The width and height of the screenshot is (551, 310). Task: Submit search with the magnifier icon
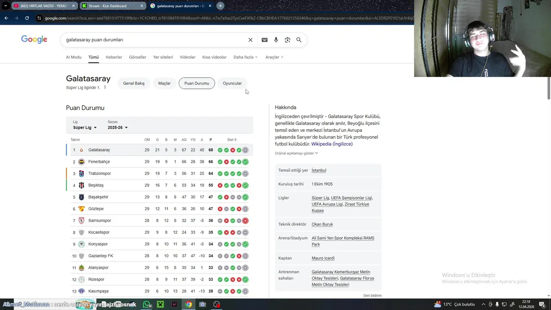(299, 40)
